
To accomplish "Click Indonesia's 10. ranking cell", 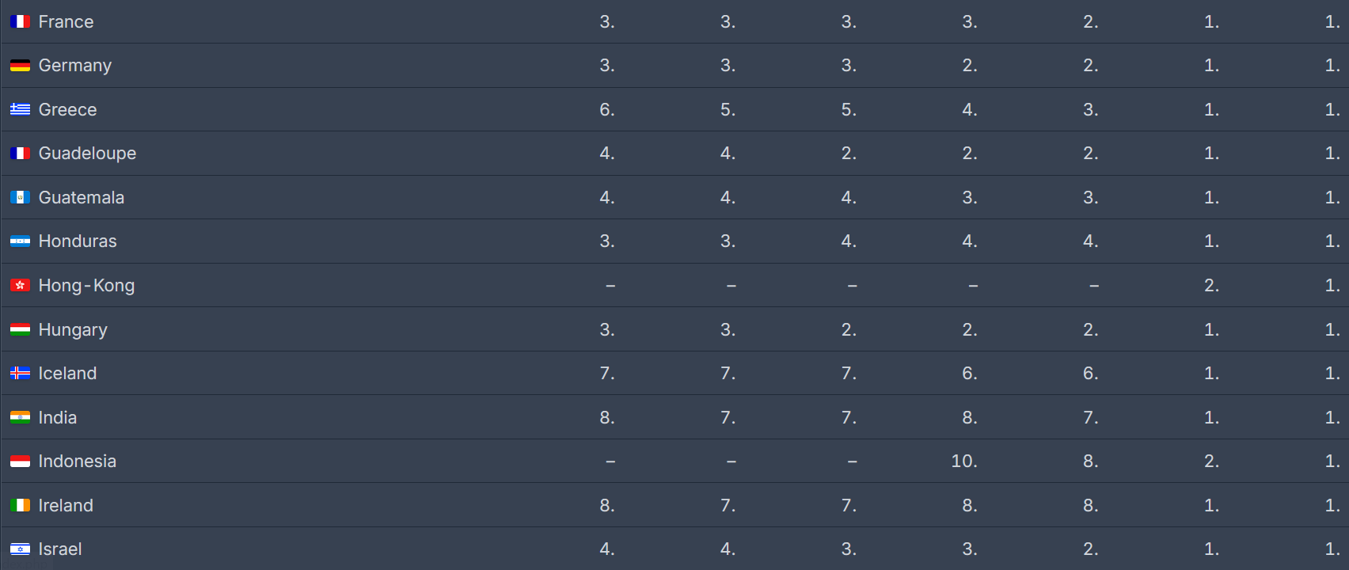I will 964,462.
